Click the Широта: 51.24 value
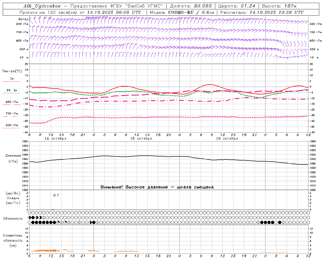Viewport: 323px width, 258px height. [x=237, y=6]
